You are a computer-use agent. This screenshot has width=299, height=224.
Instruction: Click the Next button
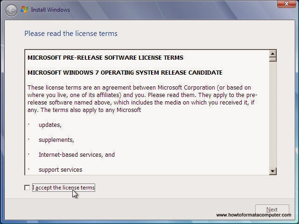point(272,210)
